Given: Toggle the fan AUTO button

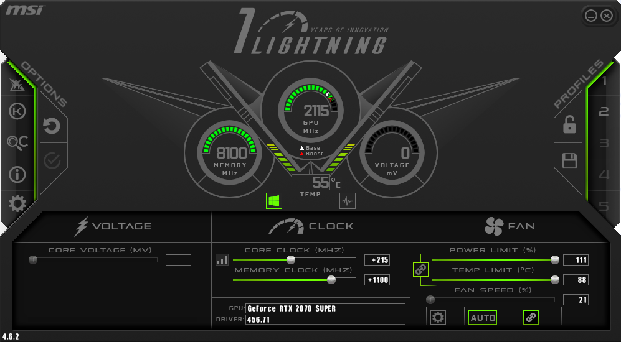Looking at the screenshot, I should pyautogui.click(x=483, y=317).
